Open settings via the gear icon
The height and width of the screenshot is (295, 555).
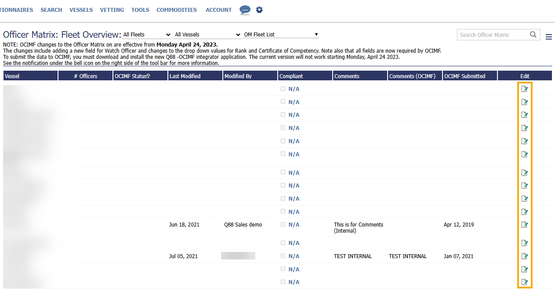259,10
